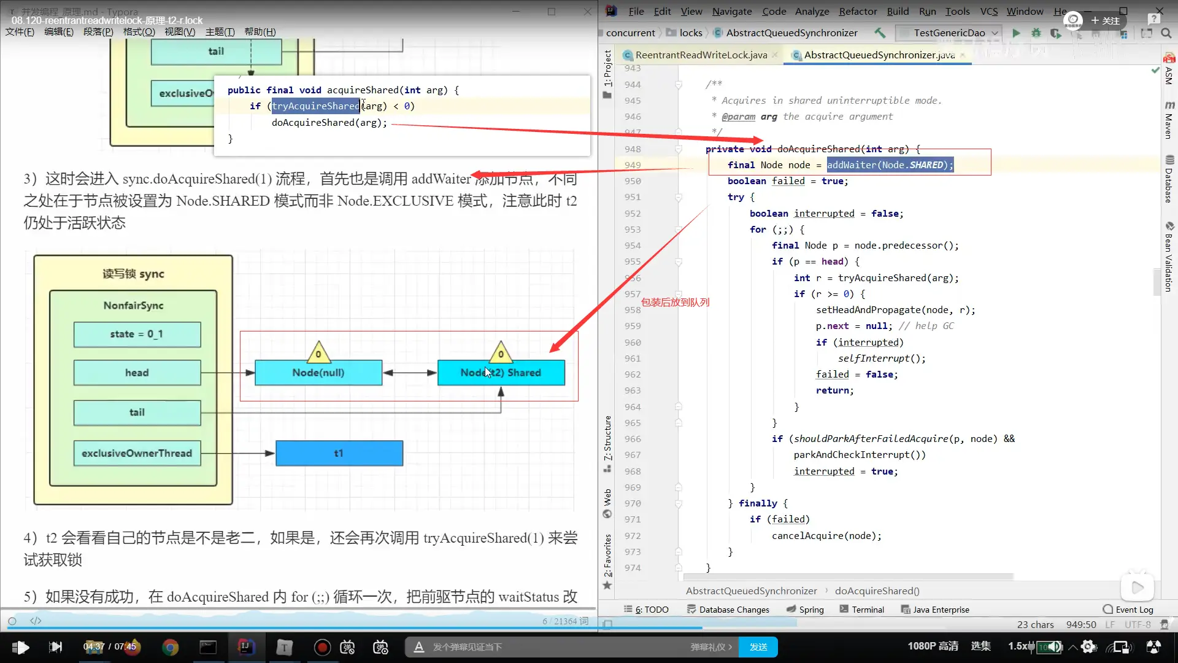Toggle the video volume mute speaker
This screenshot has height=663, width=1178.
click(1053, 646)
